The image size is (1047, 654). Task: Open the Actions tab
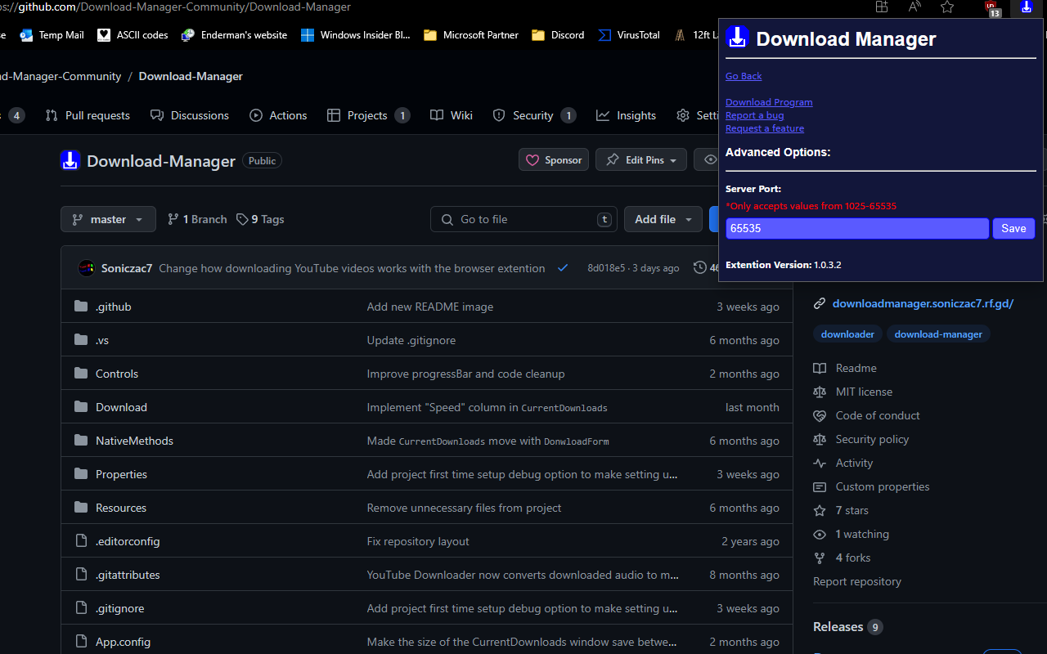coord(278,115)
